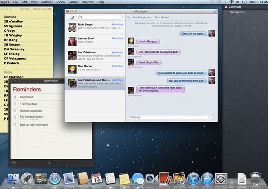Screen dimensions: 268x189
Task: Open the View menu
Action: point(34,2)
